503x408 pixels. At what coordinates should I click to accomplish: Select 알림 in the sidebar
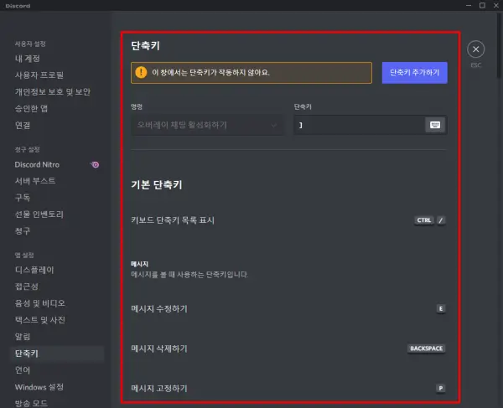point(23,337)
